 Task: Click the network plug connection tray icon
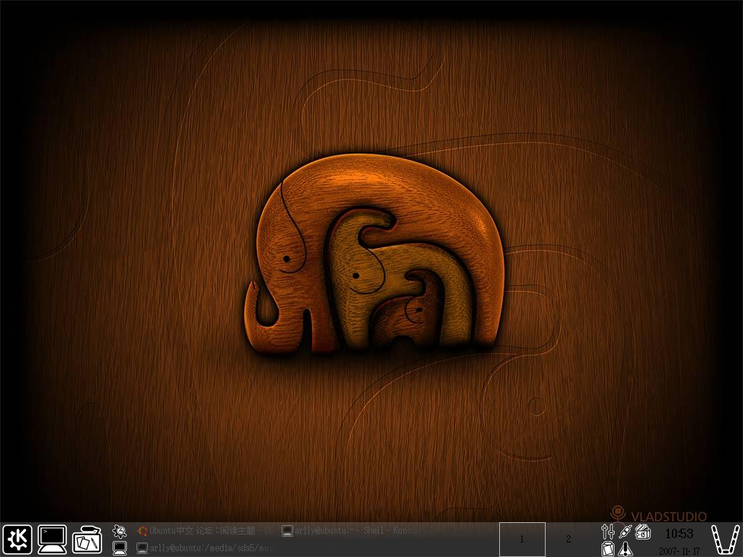coord(625,532)
